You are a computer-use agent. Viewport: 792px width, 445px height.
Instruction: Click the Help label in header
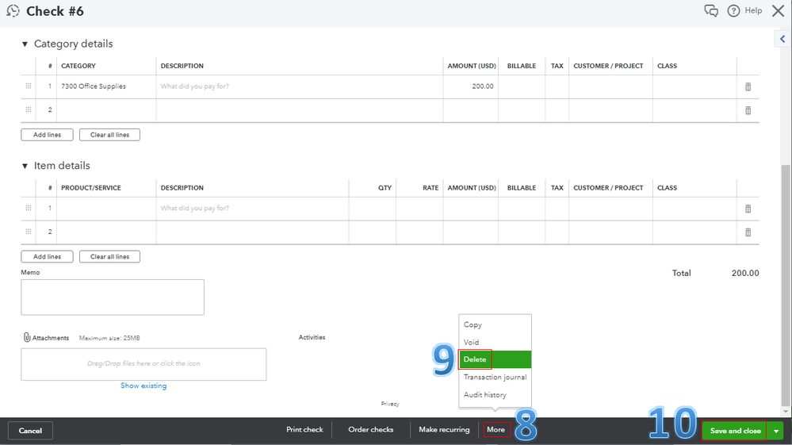tap(753, 10)
